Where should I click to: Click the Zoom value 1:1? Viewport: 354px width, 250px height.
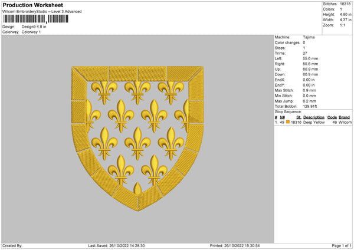tap(342, 25)
